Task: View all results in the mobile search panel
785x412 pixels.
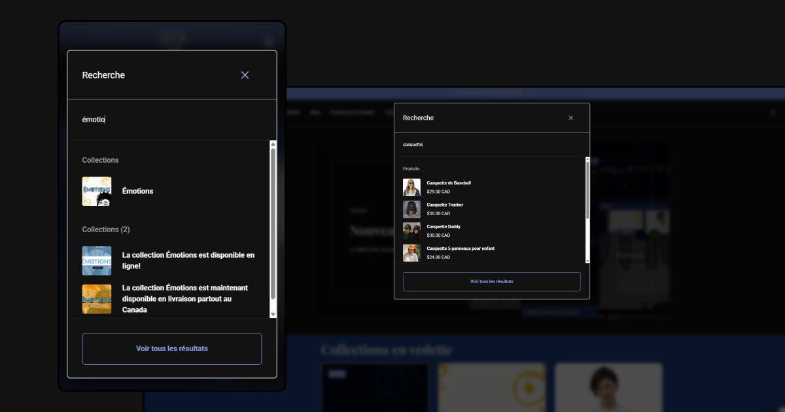Action: (172, 349)
